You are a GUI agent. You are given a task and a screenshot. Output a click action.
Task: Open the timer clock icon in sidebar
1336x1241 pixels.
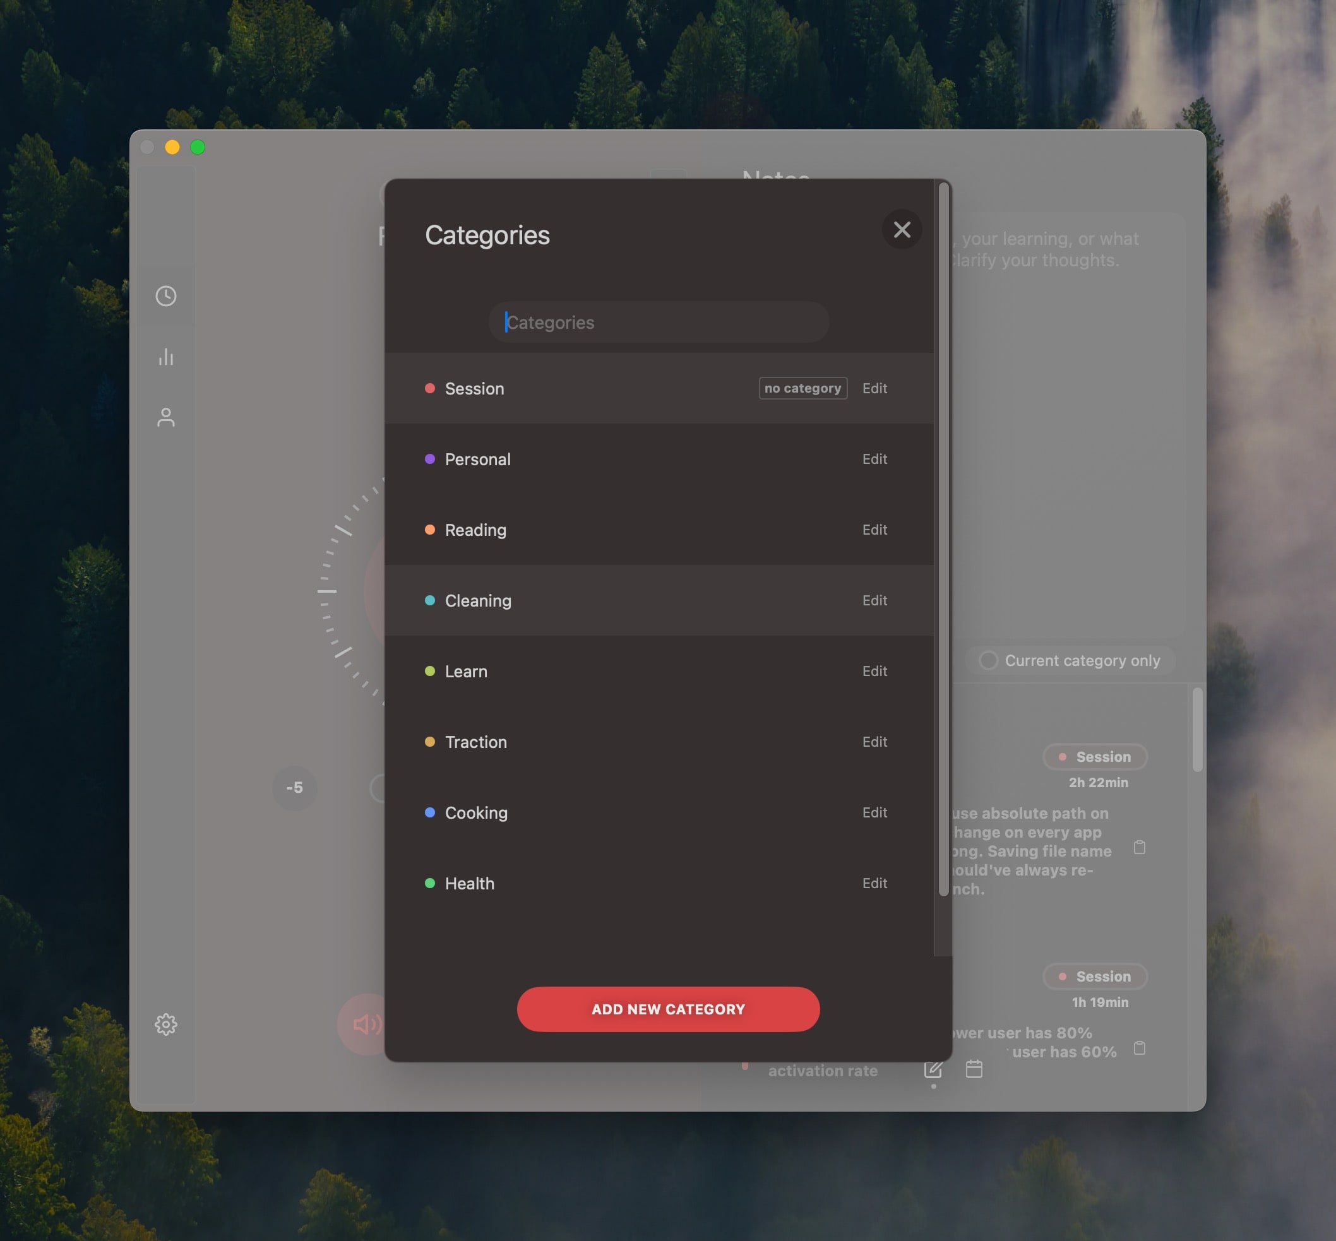tap(166, 296)
